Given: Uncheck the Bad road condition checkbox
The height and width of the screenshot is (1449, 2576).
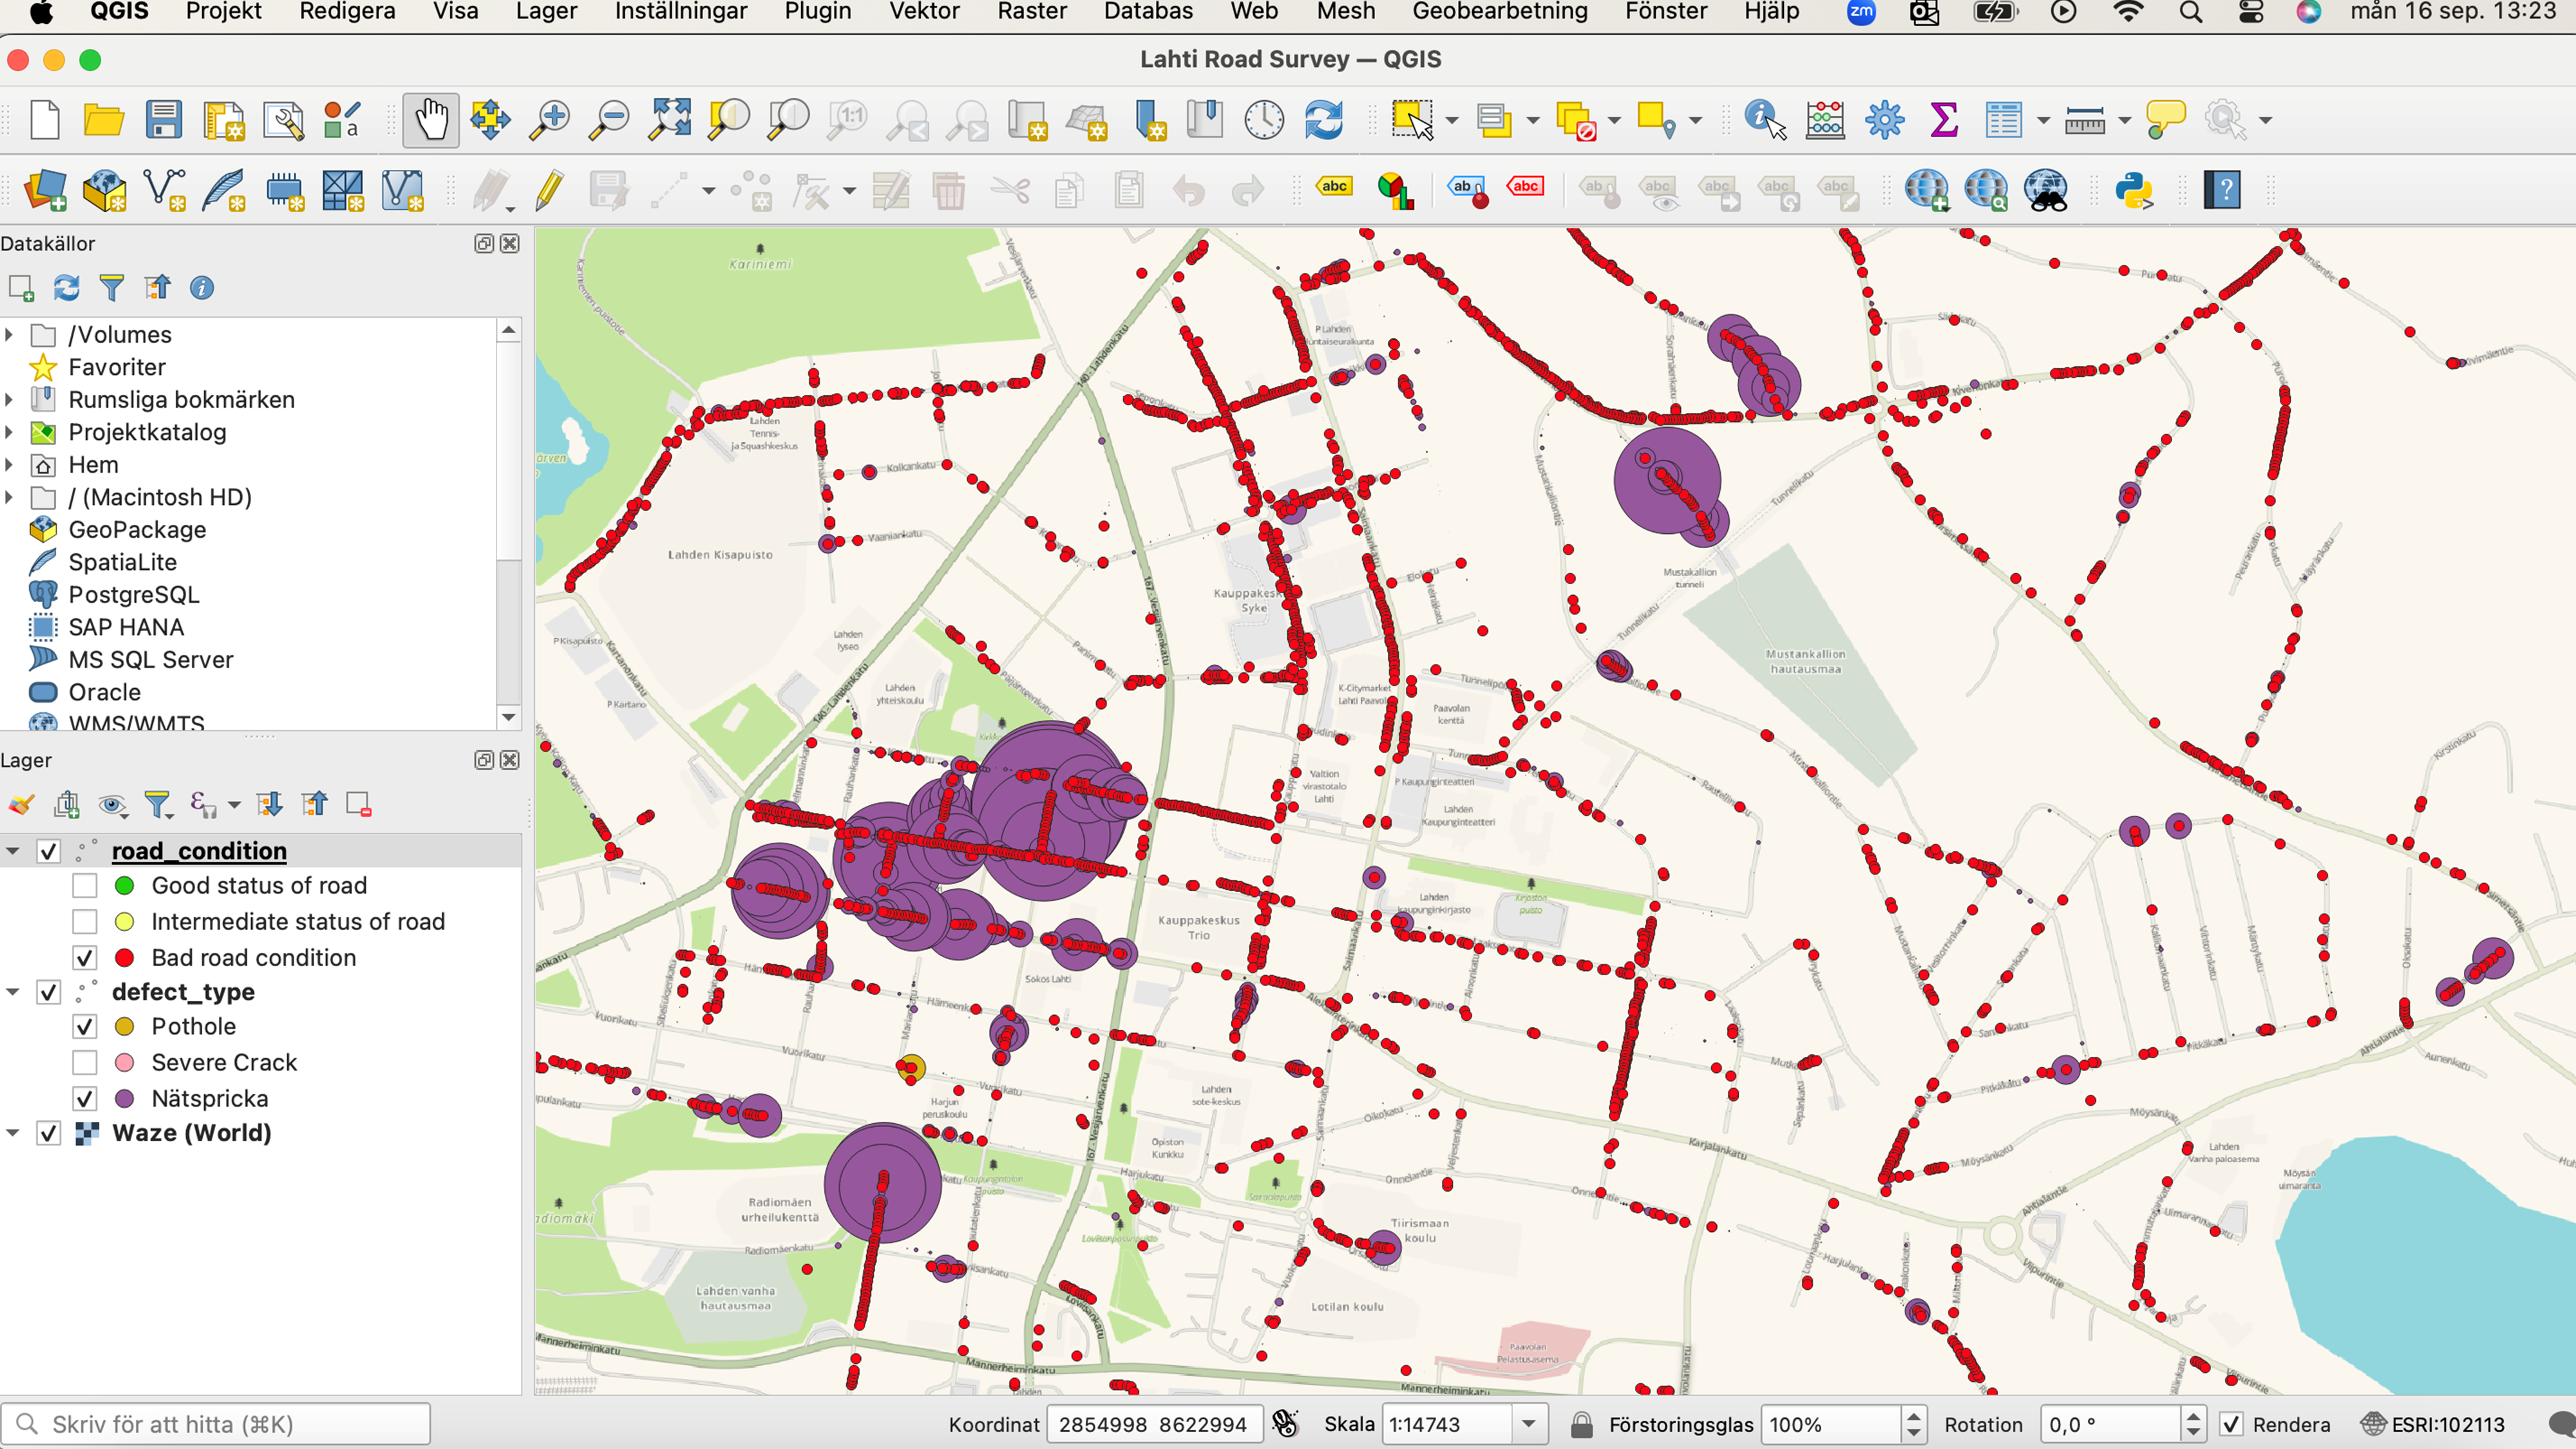Looking at the screenshot, I should coord(85,958).
